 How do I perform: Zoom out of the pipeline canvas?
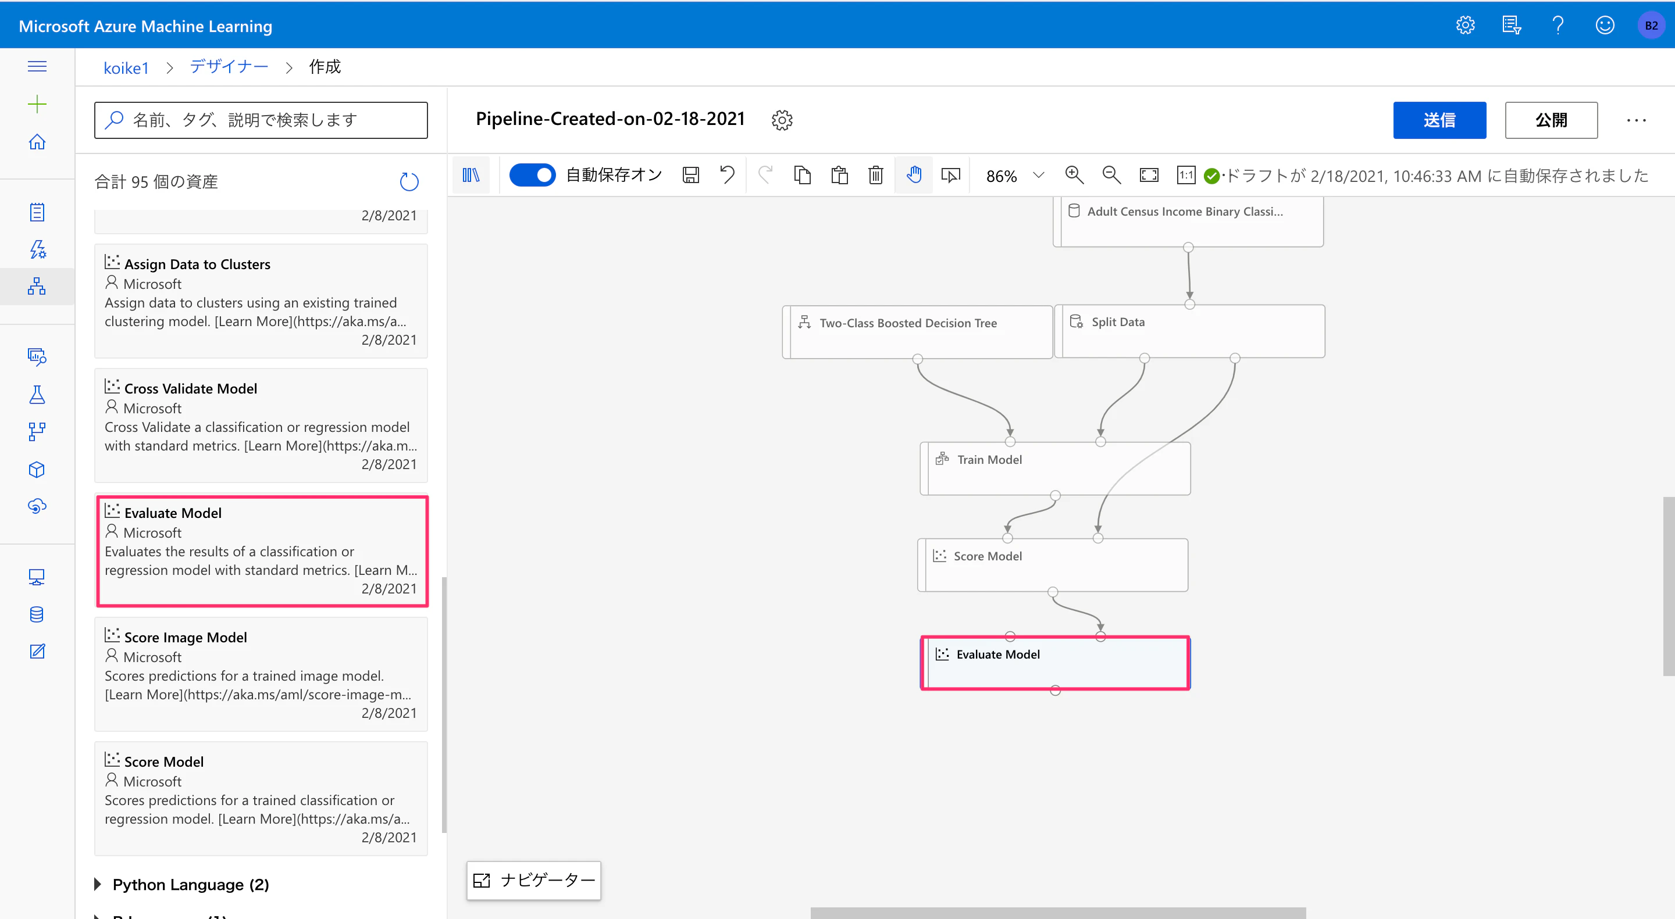click(x=1111, y=175)
